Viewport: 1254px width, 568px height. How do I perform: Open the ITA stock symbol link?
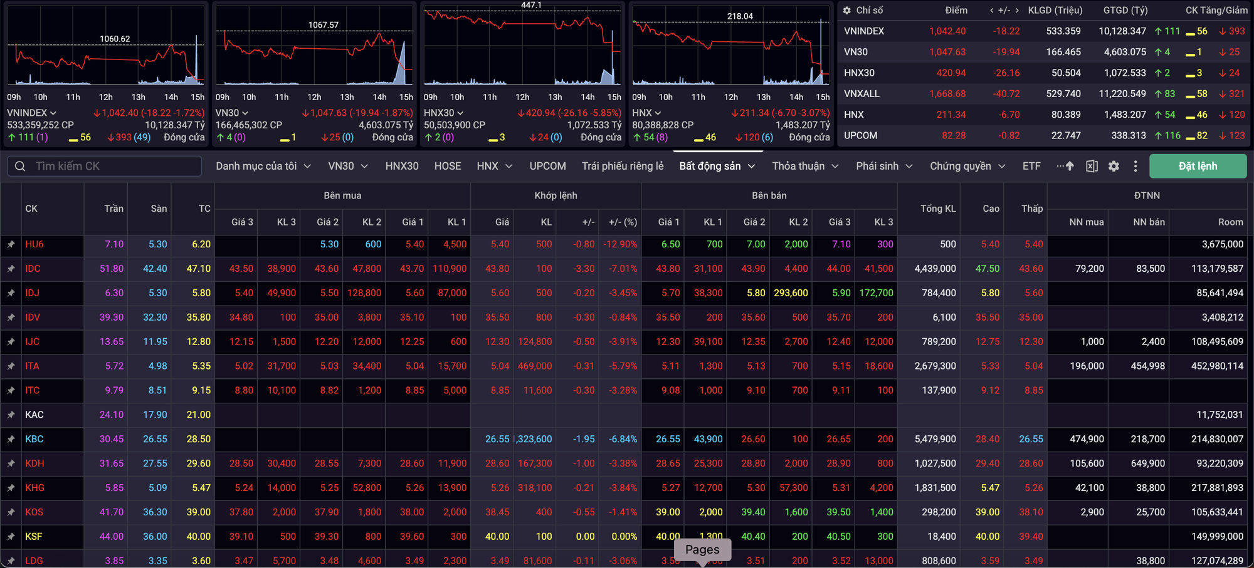(32, 366)
